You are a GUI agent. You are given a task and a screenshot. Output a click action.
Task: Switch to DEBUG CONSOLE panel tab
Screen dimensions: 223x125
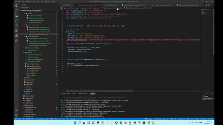tap(83, 93)
